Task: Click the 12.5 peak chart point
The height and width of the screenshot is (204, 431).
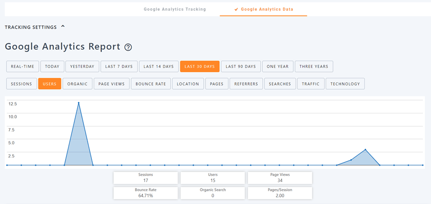Action: click(79, 103)
